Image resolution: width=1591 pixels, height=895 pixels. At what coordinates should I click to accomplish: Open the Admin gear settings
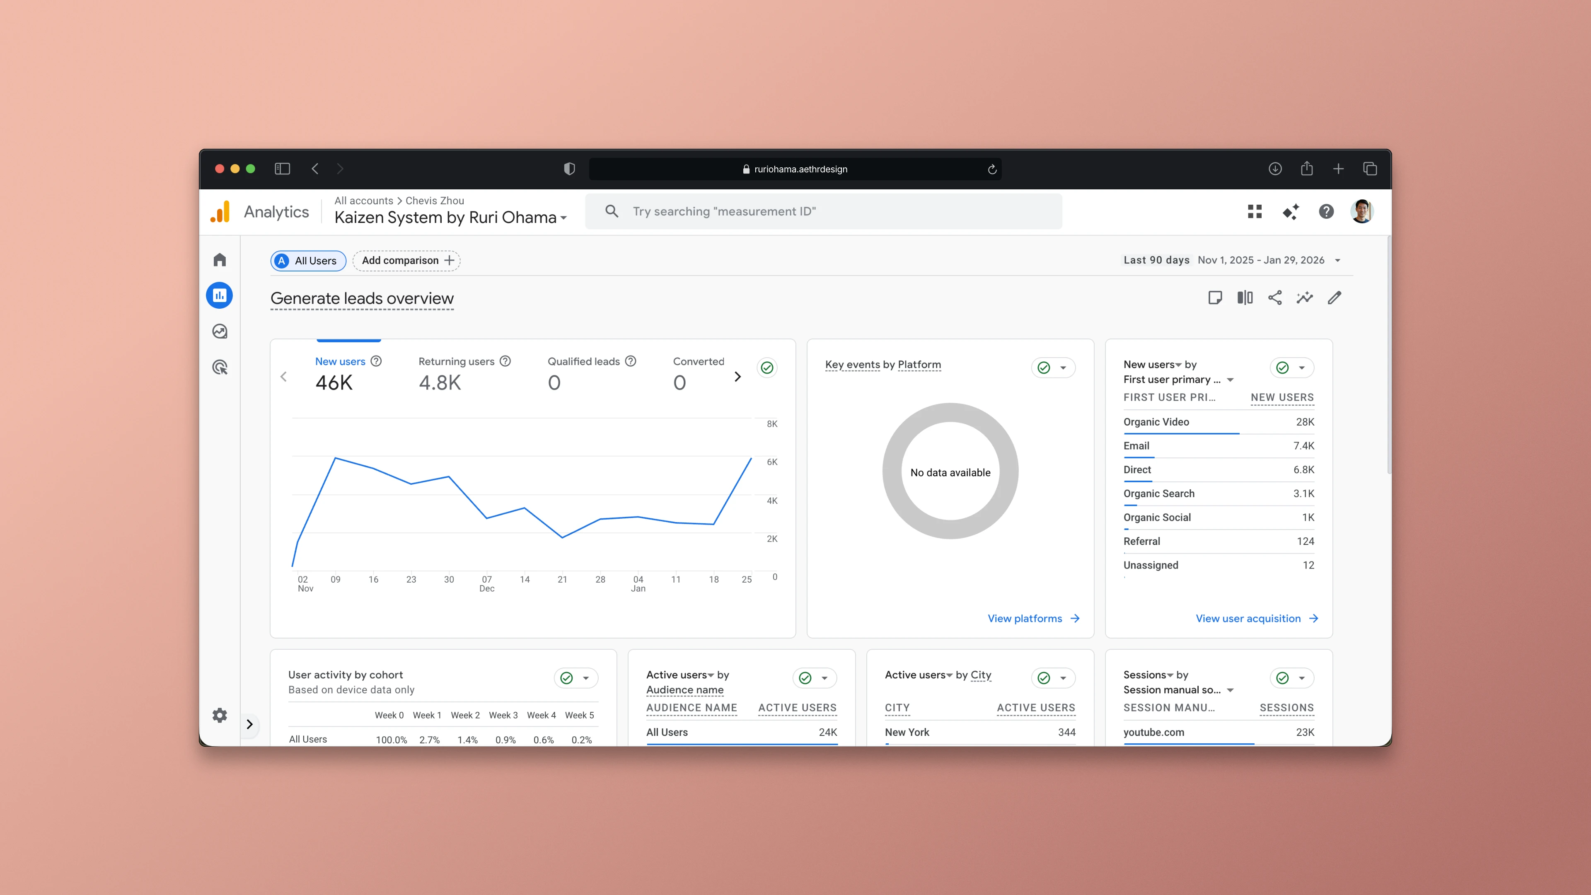[x=219, y=715]
